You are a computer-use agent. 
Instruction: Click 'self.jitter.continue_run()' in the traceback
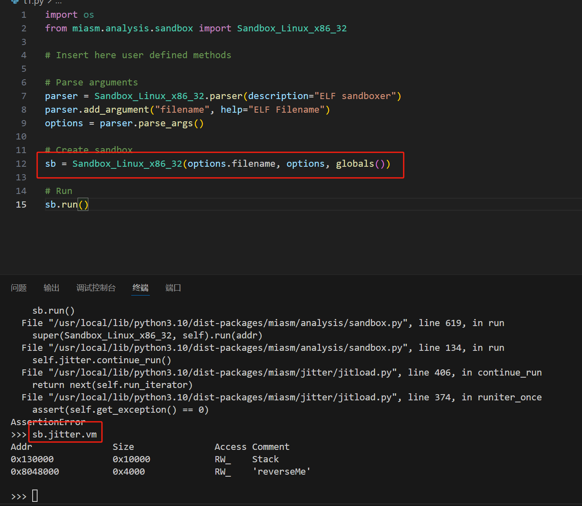(x=102, y=360)
